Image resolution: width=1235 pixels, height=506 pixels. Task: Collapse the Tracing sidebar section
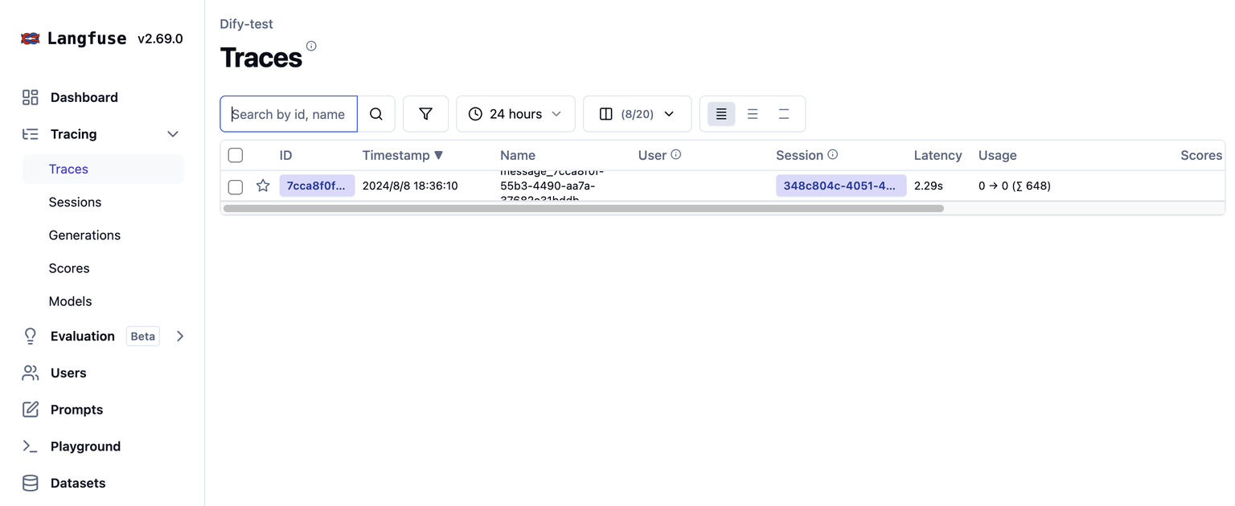coord(173,134)
